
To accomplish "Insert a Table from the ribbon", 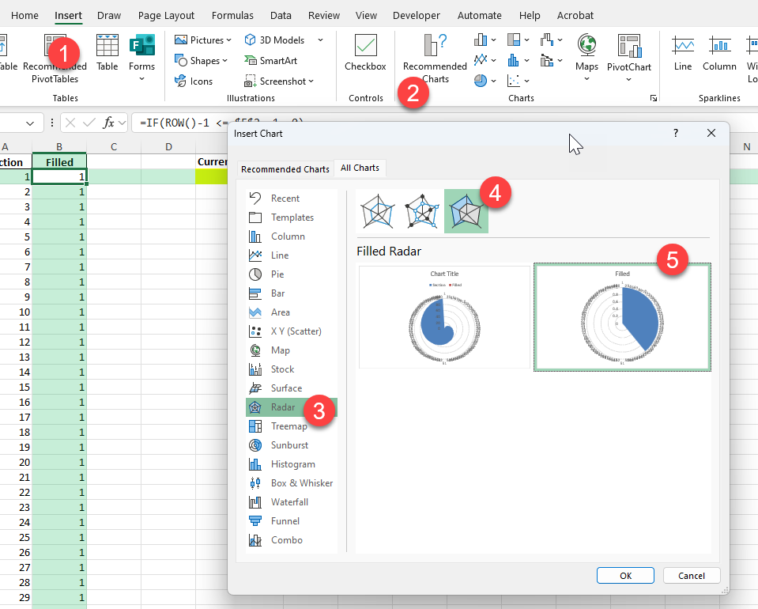I will click(x=107, y=53).
